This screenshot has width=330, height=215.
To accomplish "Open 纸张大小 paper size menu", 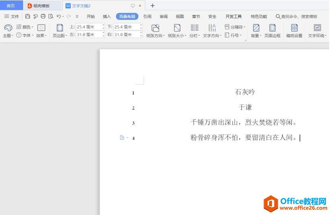I will click(177, 31).
